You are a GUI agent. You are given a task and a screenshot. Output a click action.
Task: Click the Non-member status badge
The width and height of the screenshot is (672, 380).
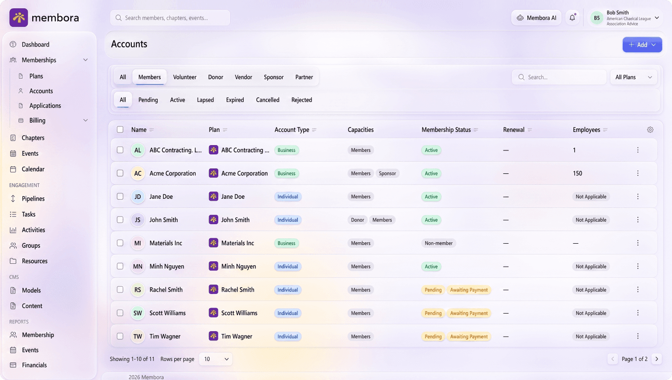tap(439, 243)
